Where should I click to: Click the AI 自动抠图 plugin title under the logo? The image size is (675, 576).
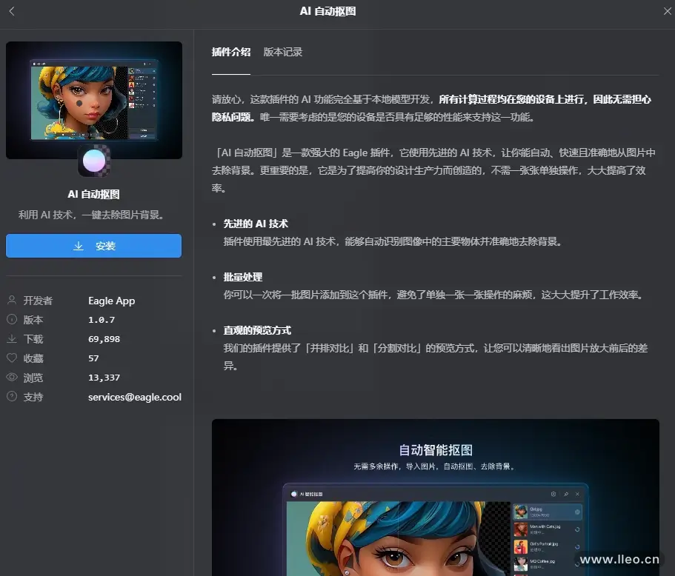pos(94,195)
